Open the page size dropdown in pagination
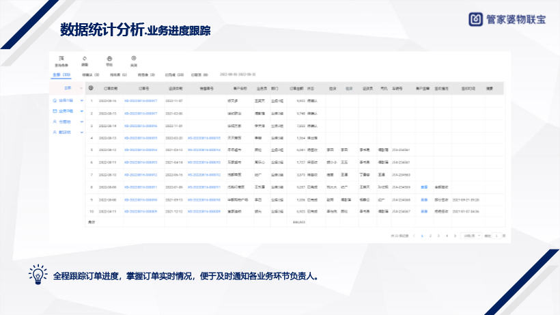The width and height of the screenshot is (560, 315). coord(472,235)
